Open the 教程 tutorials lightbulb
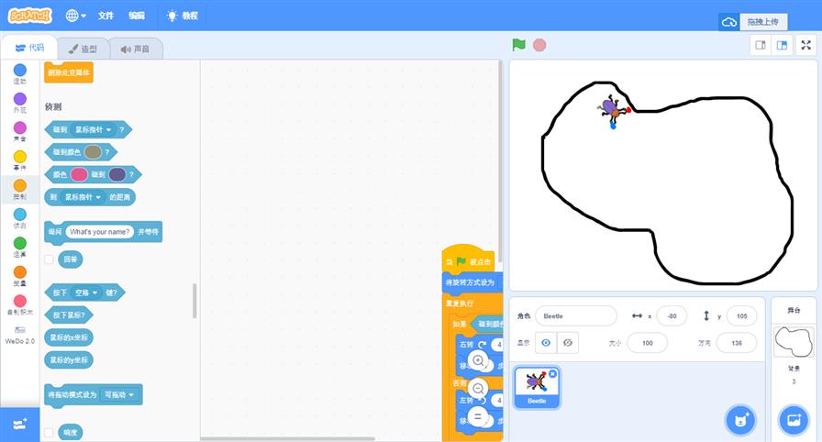822x442 pixels. 182,16
